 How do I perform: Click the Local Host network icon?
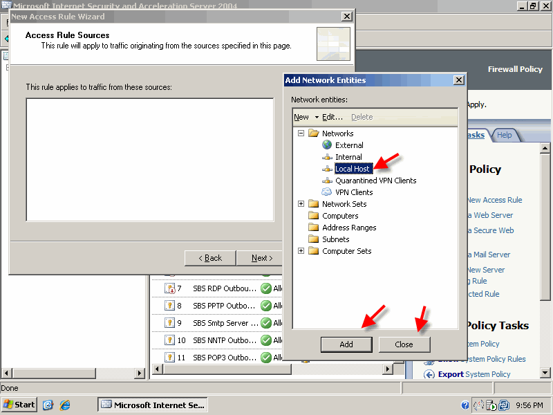tap(327, 169)
